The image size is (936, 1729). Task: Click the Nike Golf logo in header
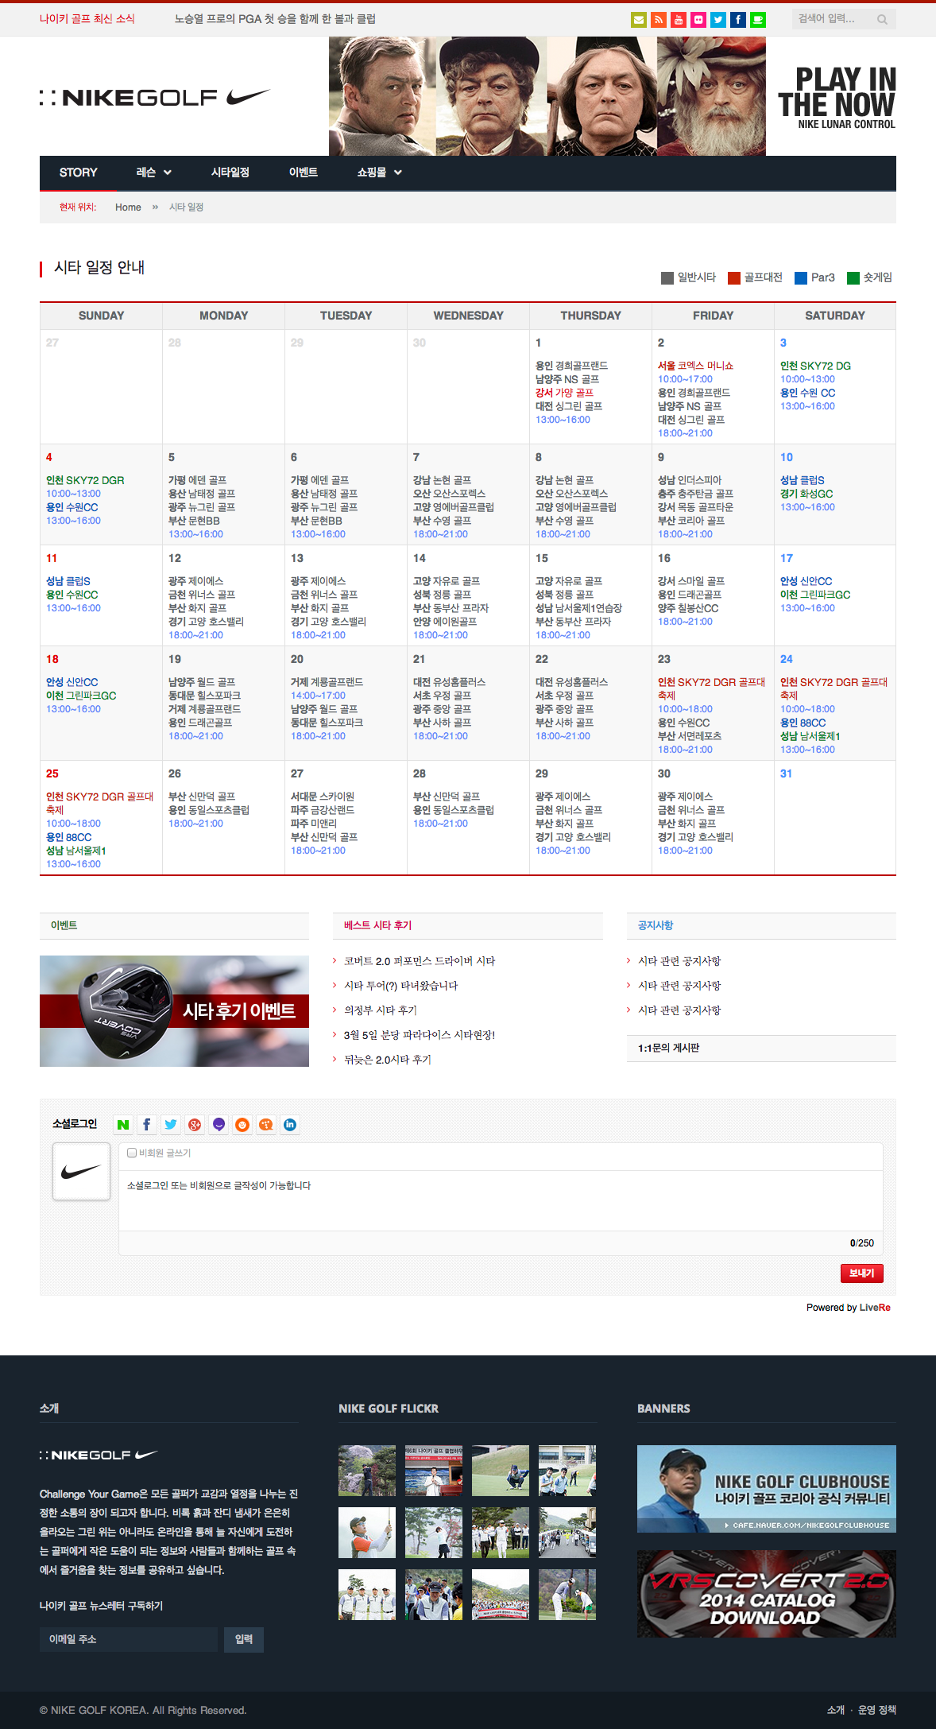tap(156, 97)
